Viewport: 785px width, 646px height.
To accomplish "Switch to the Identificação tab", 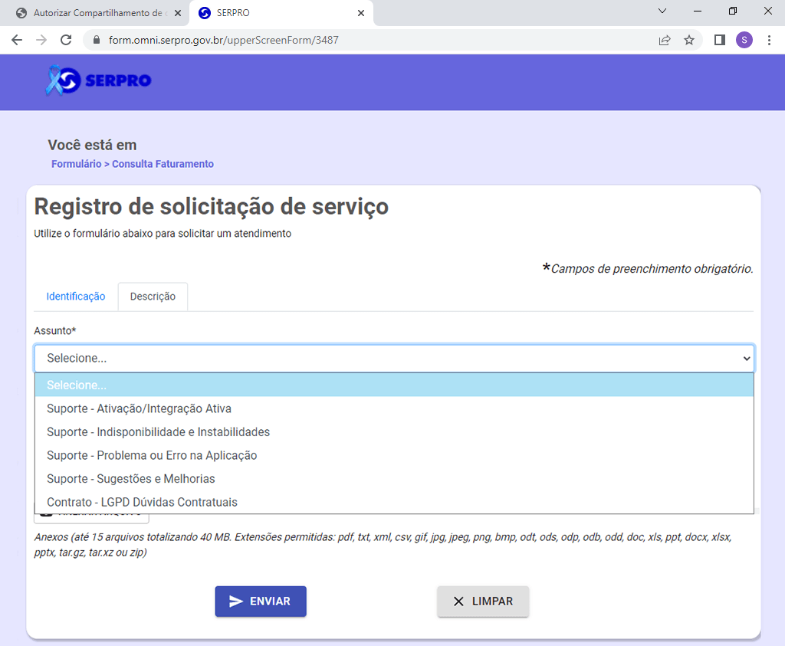I will point(76,297).
